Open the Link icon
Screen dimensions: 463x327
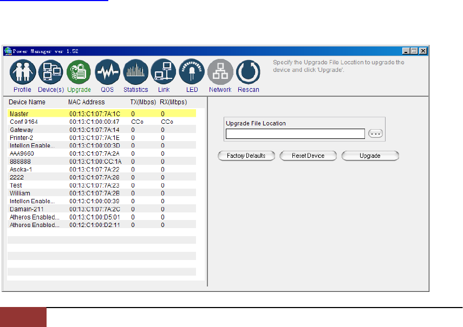164,72
